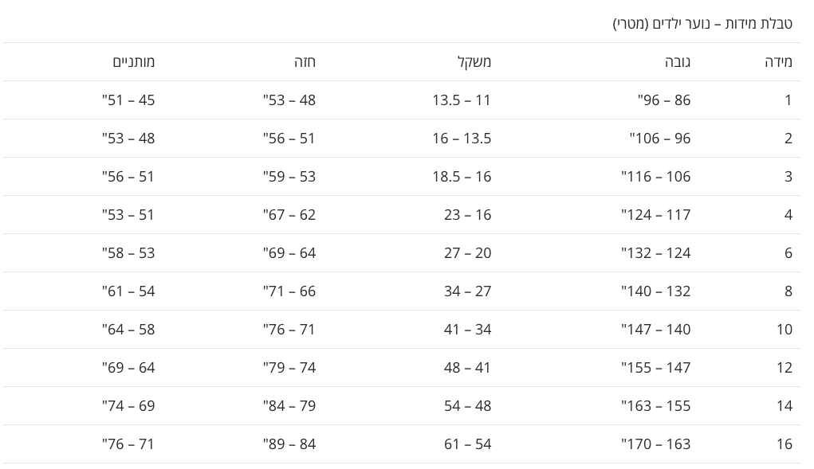Click the chest cell '84 – 79'
This screenshot has width=814, height=469.
point(289,405)
